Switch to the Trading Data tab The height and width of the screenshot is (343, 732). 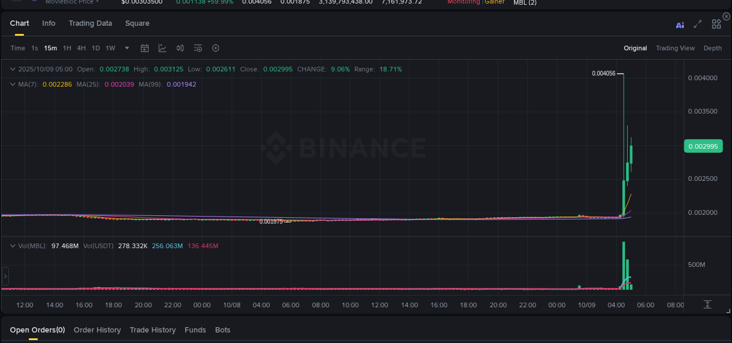click(90, 23)
